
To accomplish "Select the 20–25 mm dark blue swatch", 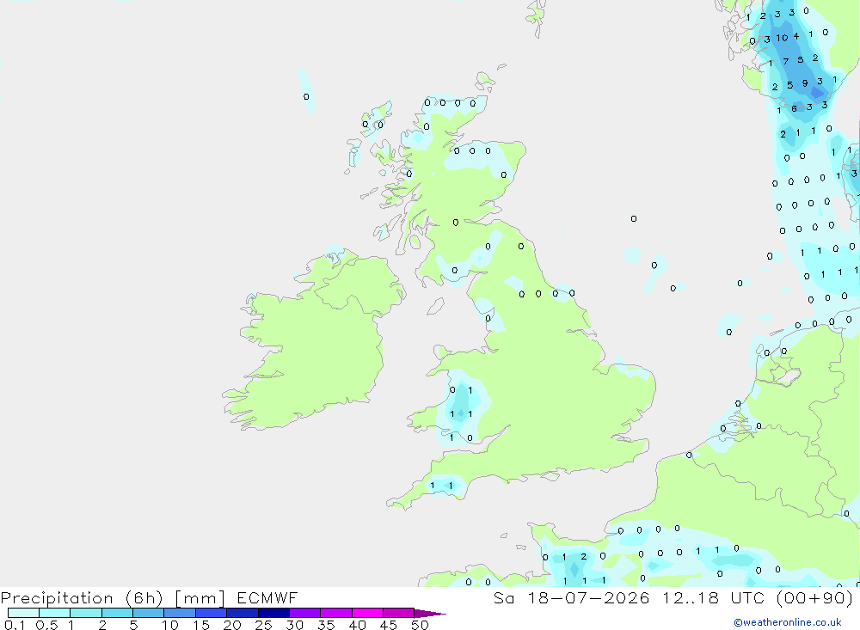I will (242, 613).
